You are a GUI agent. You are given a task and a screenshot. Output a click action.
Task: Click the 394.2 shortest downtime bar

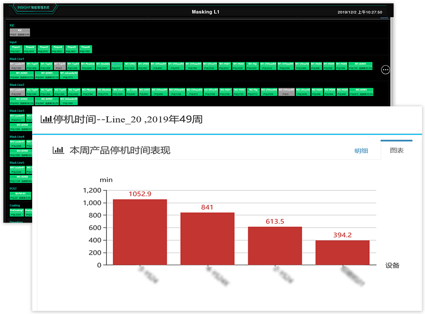click(x=342, y=252)
